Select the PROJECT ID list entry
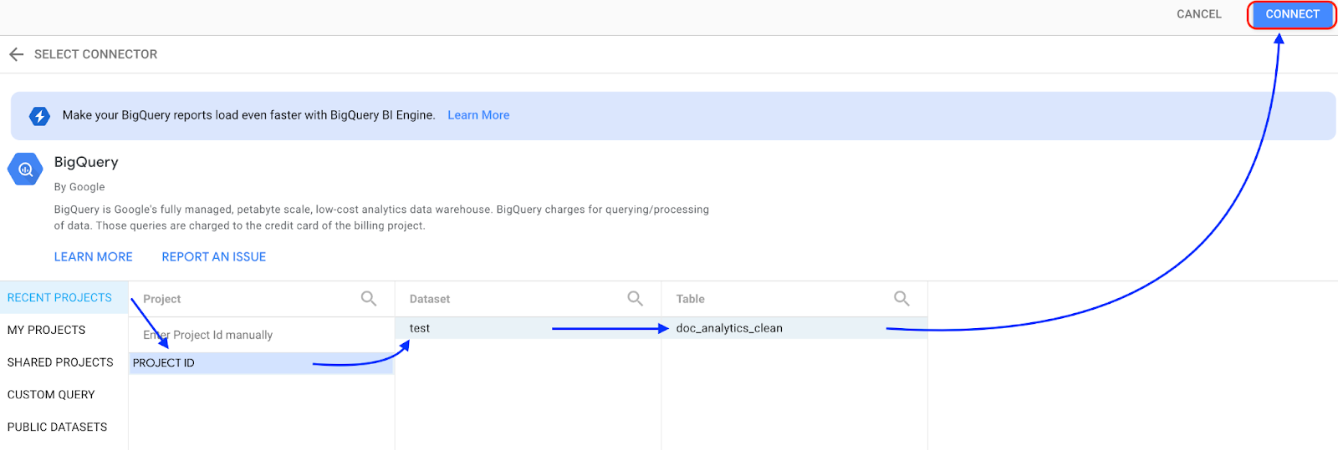Screen dimensions: 1338x450 164,363
